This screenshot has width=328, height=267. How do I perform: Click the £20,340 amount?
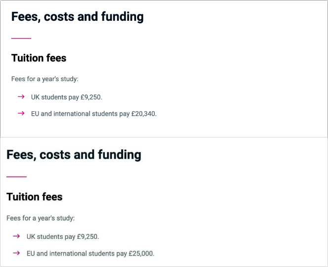point(144,114)
